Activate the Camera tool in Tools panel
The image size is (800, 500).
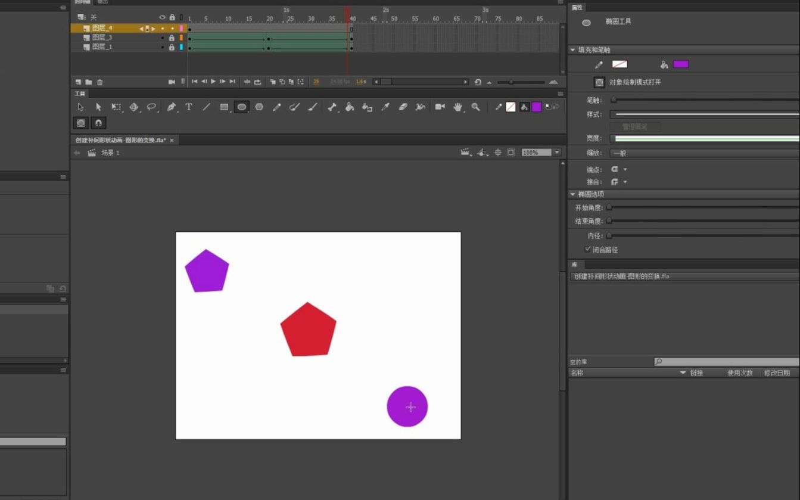[x=440, y=107]
